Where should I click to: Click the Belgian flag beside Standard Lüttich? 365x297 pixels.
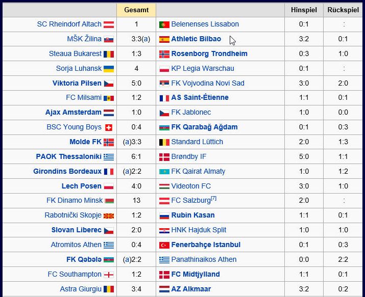[164, 142]
